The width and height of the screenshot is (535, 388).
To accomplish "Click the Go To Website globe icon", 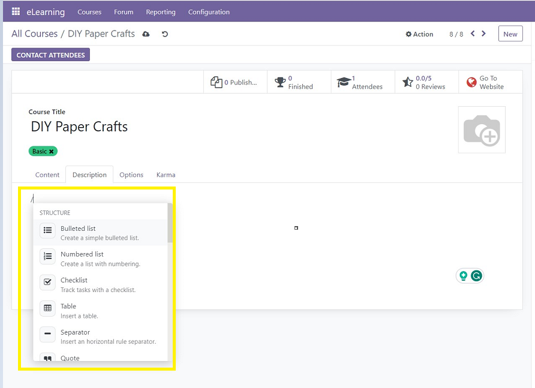I will coord(471,82).
